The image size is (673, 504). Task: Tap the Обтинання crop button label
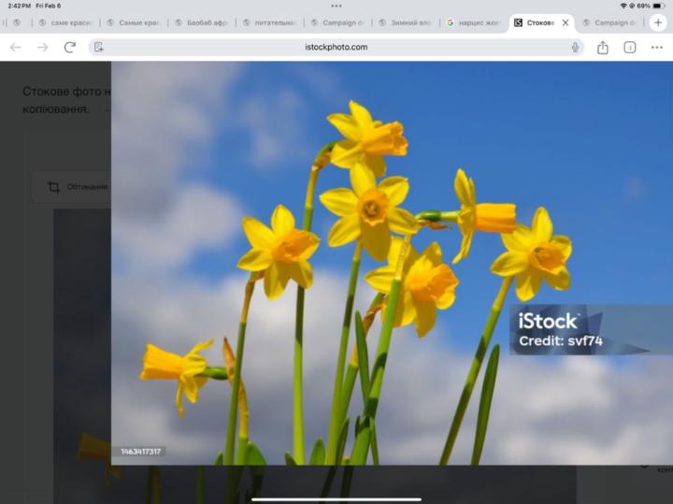pyautogui.click(x=87, y=187)
